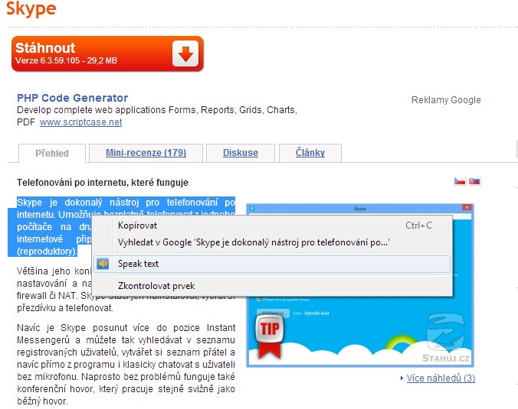
Task: Select the Přehled tab
Action: click(x=52, y=153)
